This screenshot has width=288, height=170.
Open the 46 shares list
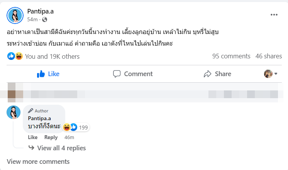coord(269,56)
